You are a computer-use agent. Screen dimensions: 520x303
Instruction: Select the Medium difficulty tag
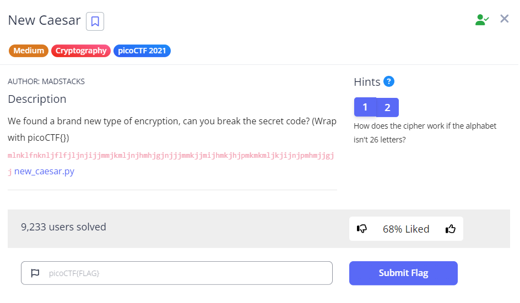(29, 51)
